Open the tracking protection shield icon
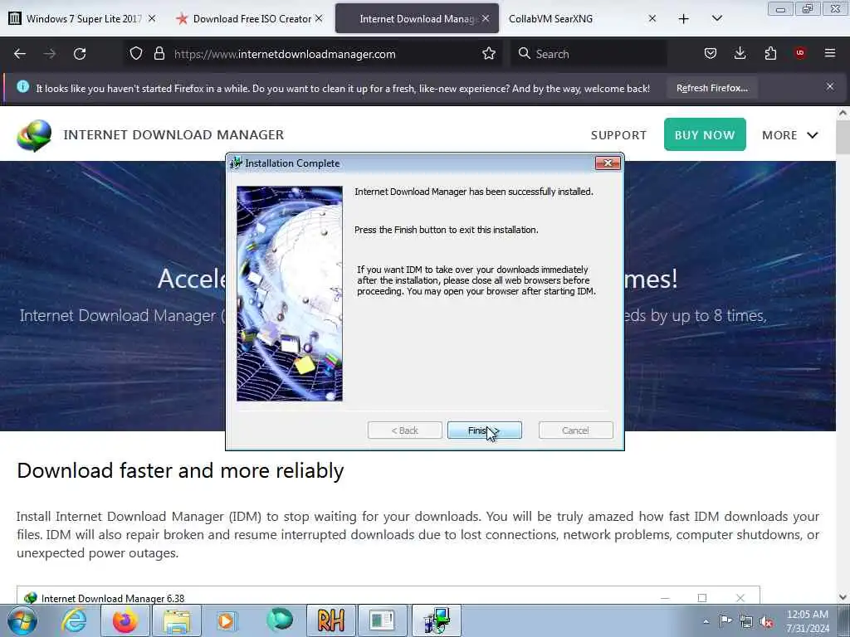Viewport: 850px width, 637px height. click(136, 54)
